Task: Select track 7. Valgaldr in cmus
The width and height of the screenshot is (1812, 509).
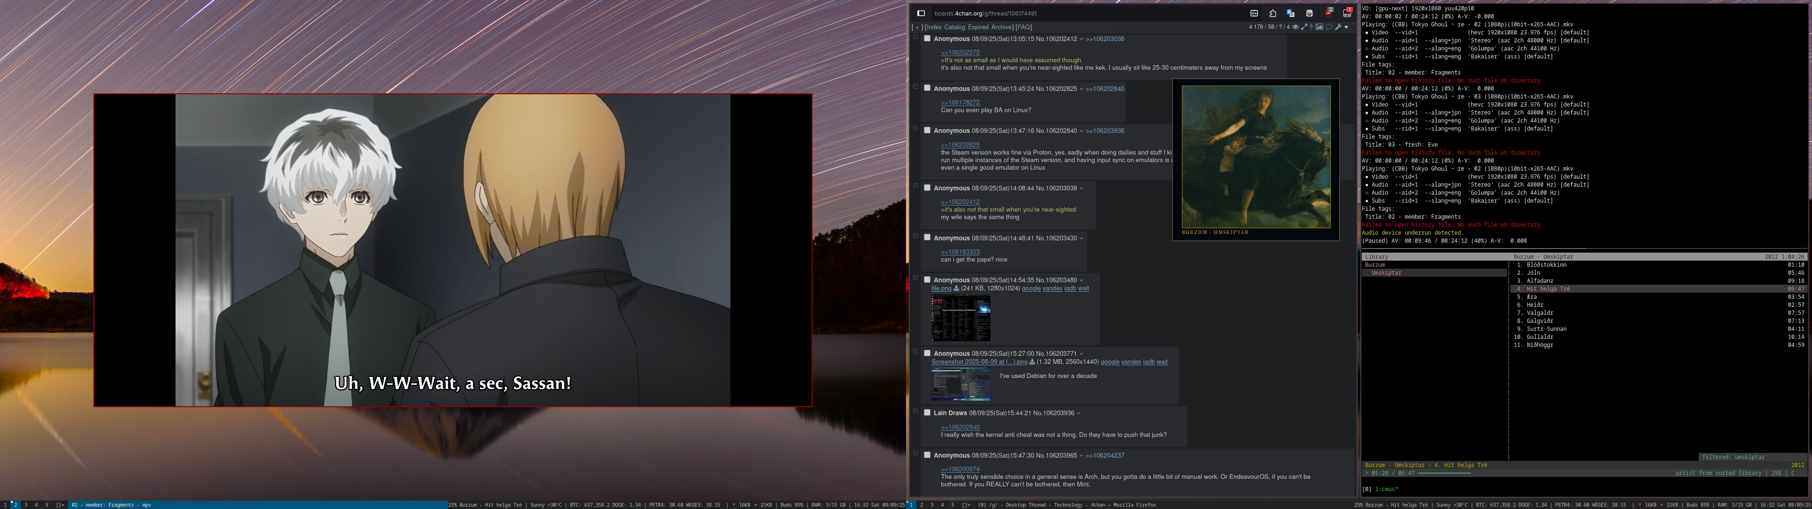Action: 1659,313
